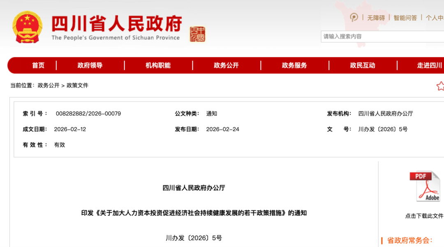The width and height of the screenshot is (444, 247).
Task: Click 政务公开 in the breadcrumb
Action: click(49, 85)
